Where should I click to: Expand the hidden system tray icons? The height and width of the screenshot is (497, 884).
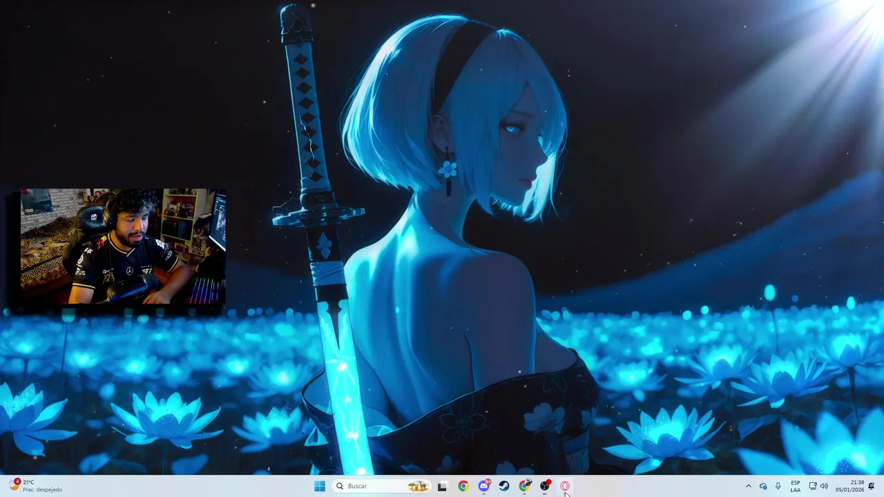[x=748, y=486]
